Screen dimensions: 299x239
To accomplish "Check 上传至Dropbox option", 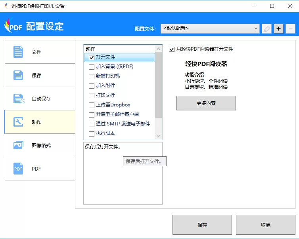I will 92,105.
